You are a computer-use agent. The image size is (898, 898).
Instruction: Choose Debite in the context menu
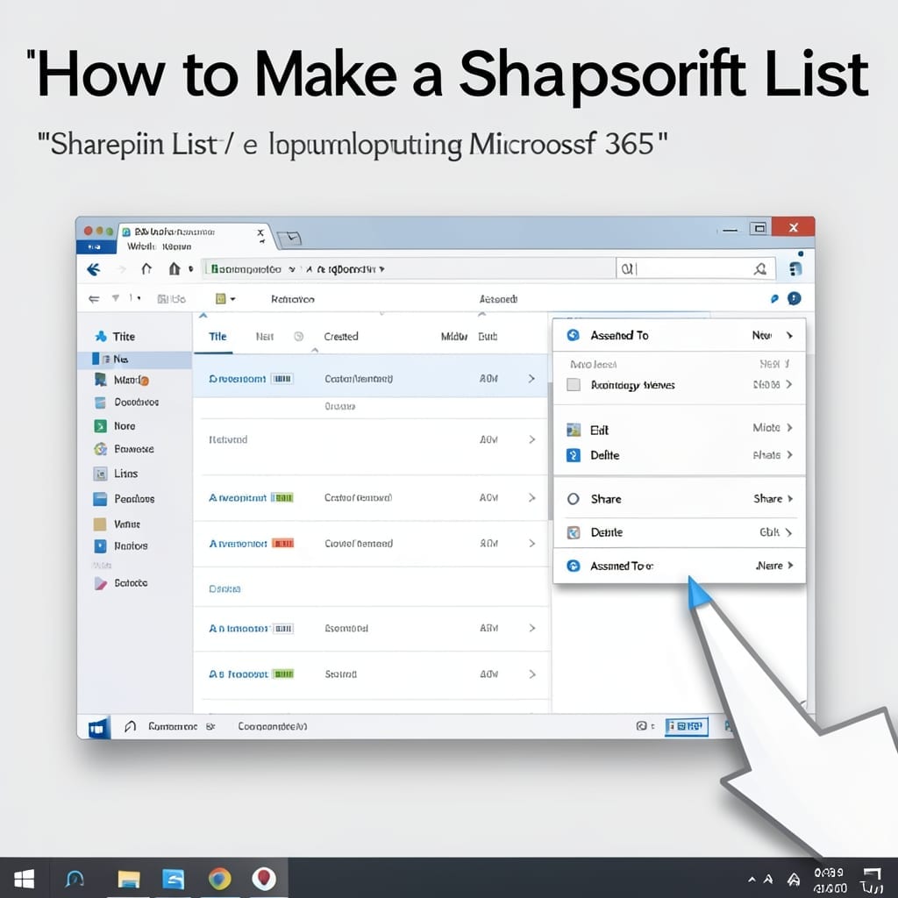coord(607,532)
